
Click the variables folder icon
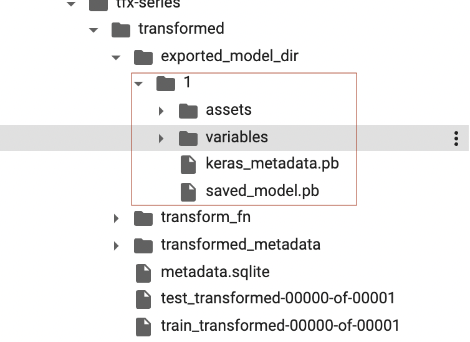[x=188, y=137]
